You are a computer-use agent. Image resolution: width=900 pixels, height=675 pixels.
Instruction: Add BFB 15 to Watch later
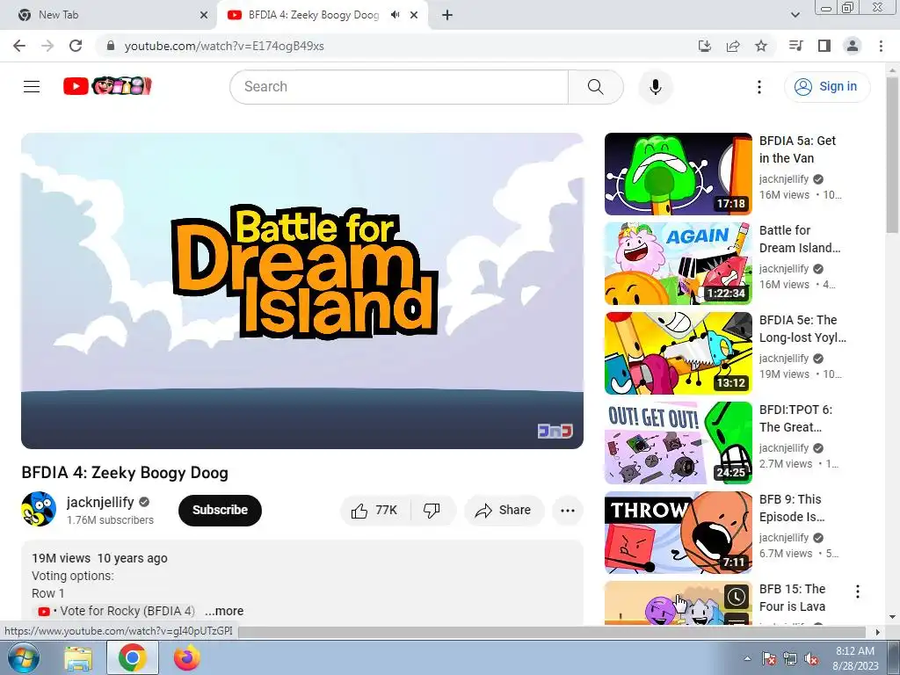tap(737, 597)
